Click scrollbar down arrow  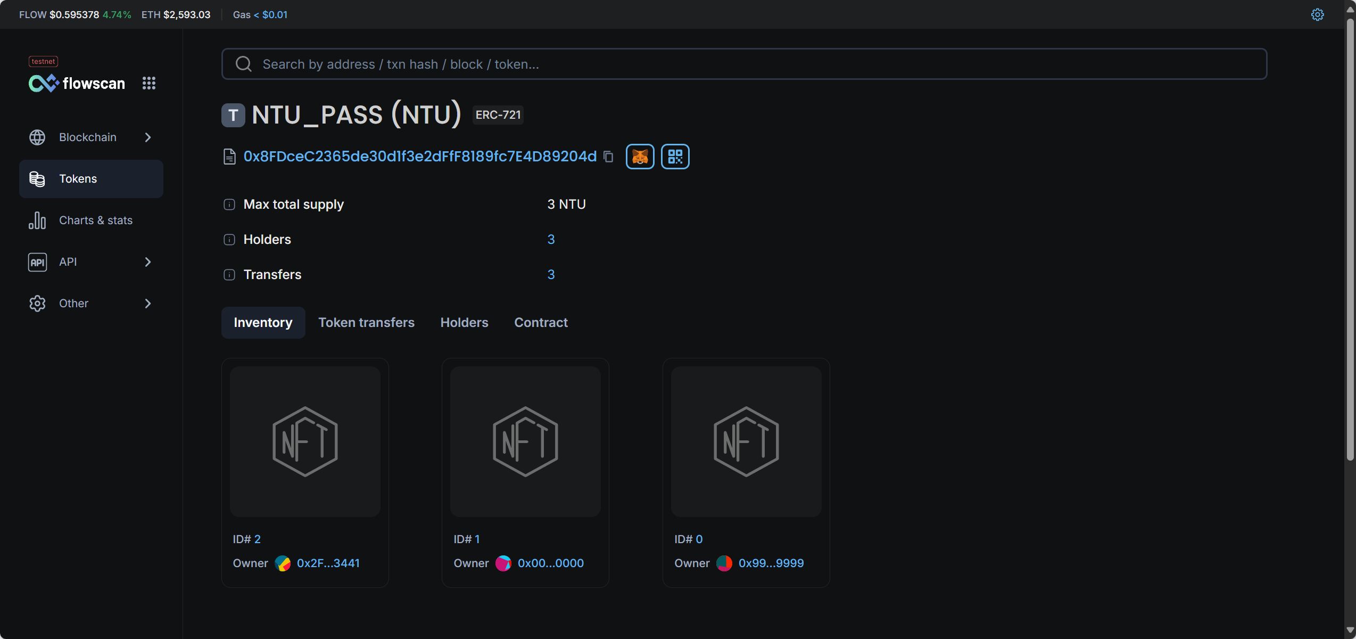1350,631
